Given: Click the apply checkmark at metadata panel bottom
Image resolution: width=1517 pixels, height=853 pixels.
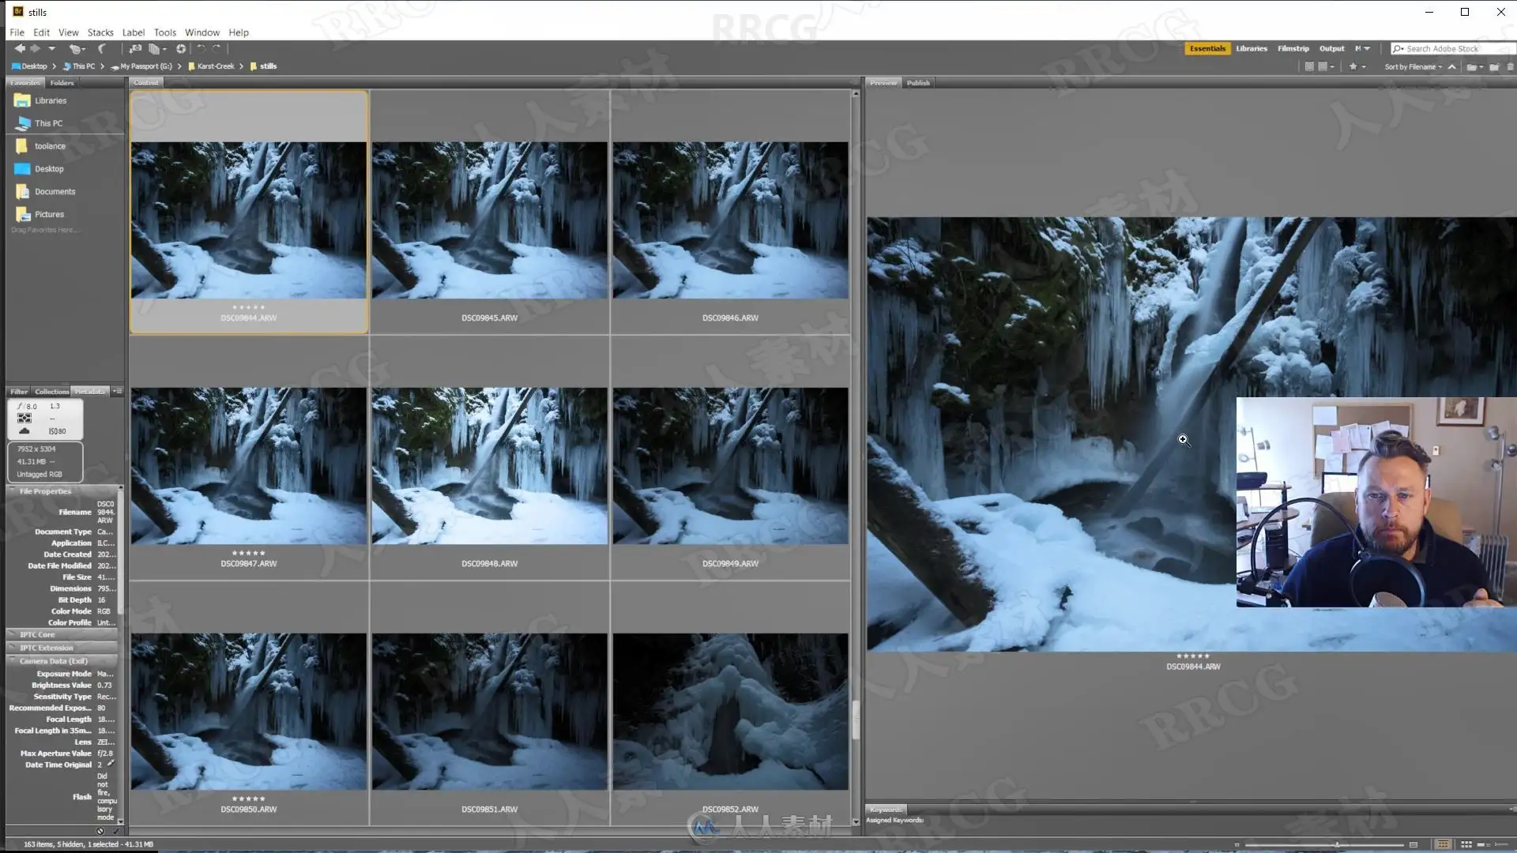Looking at the screenshot, I should (116, 831).
